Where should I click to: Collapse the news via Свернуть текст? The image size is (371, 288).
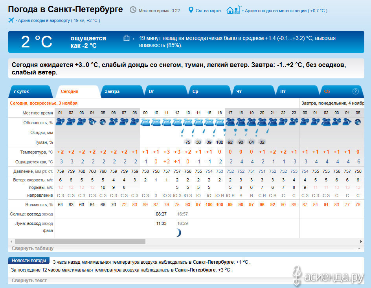click(x=29, y=281)
